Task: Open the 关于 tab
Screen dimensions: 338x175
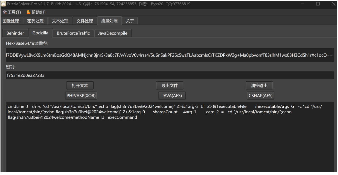Action: [130, 21]
